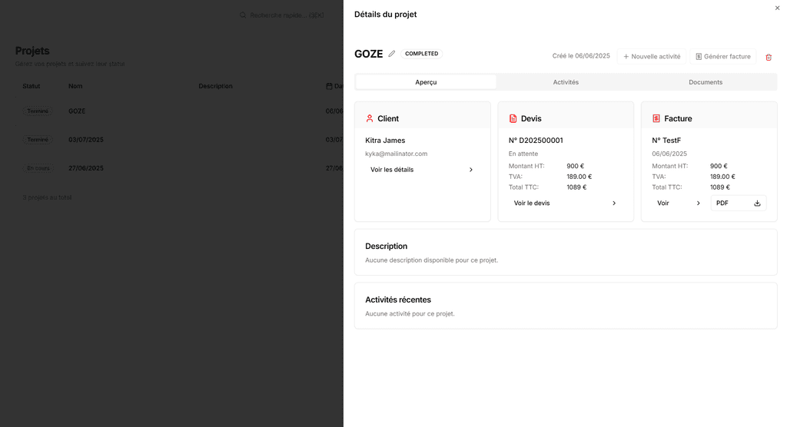Screen dimensions: 787x427
Task: Switch to the Documents tab
Action: point(706,82)
